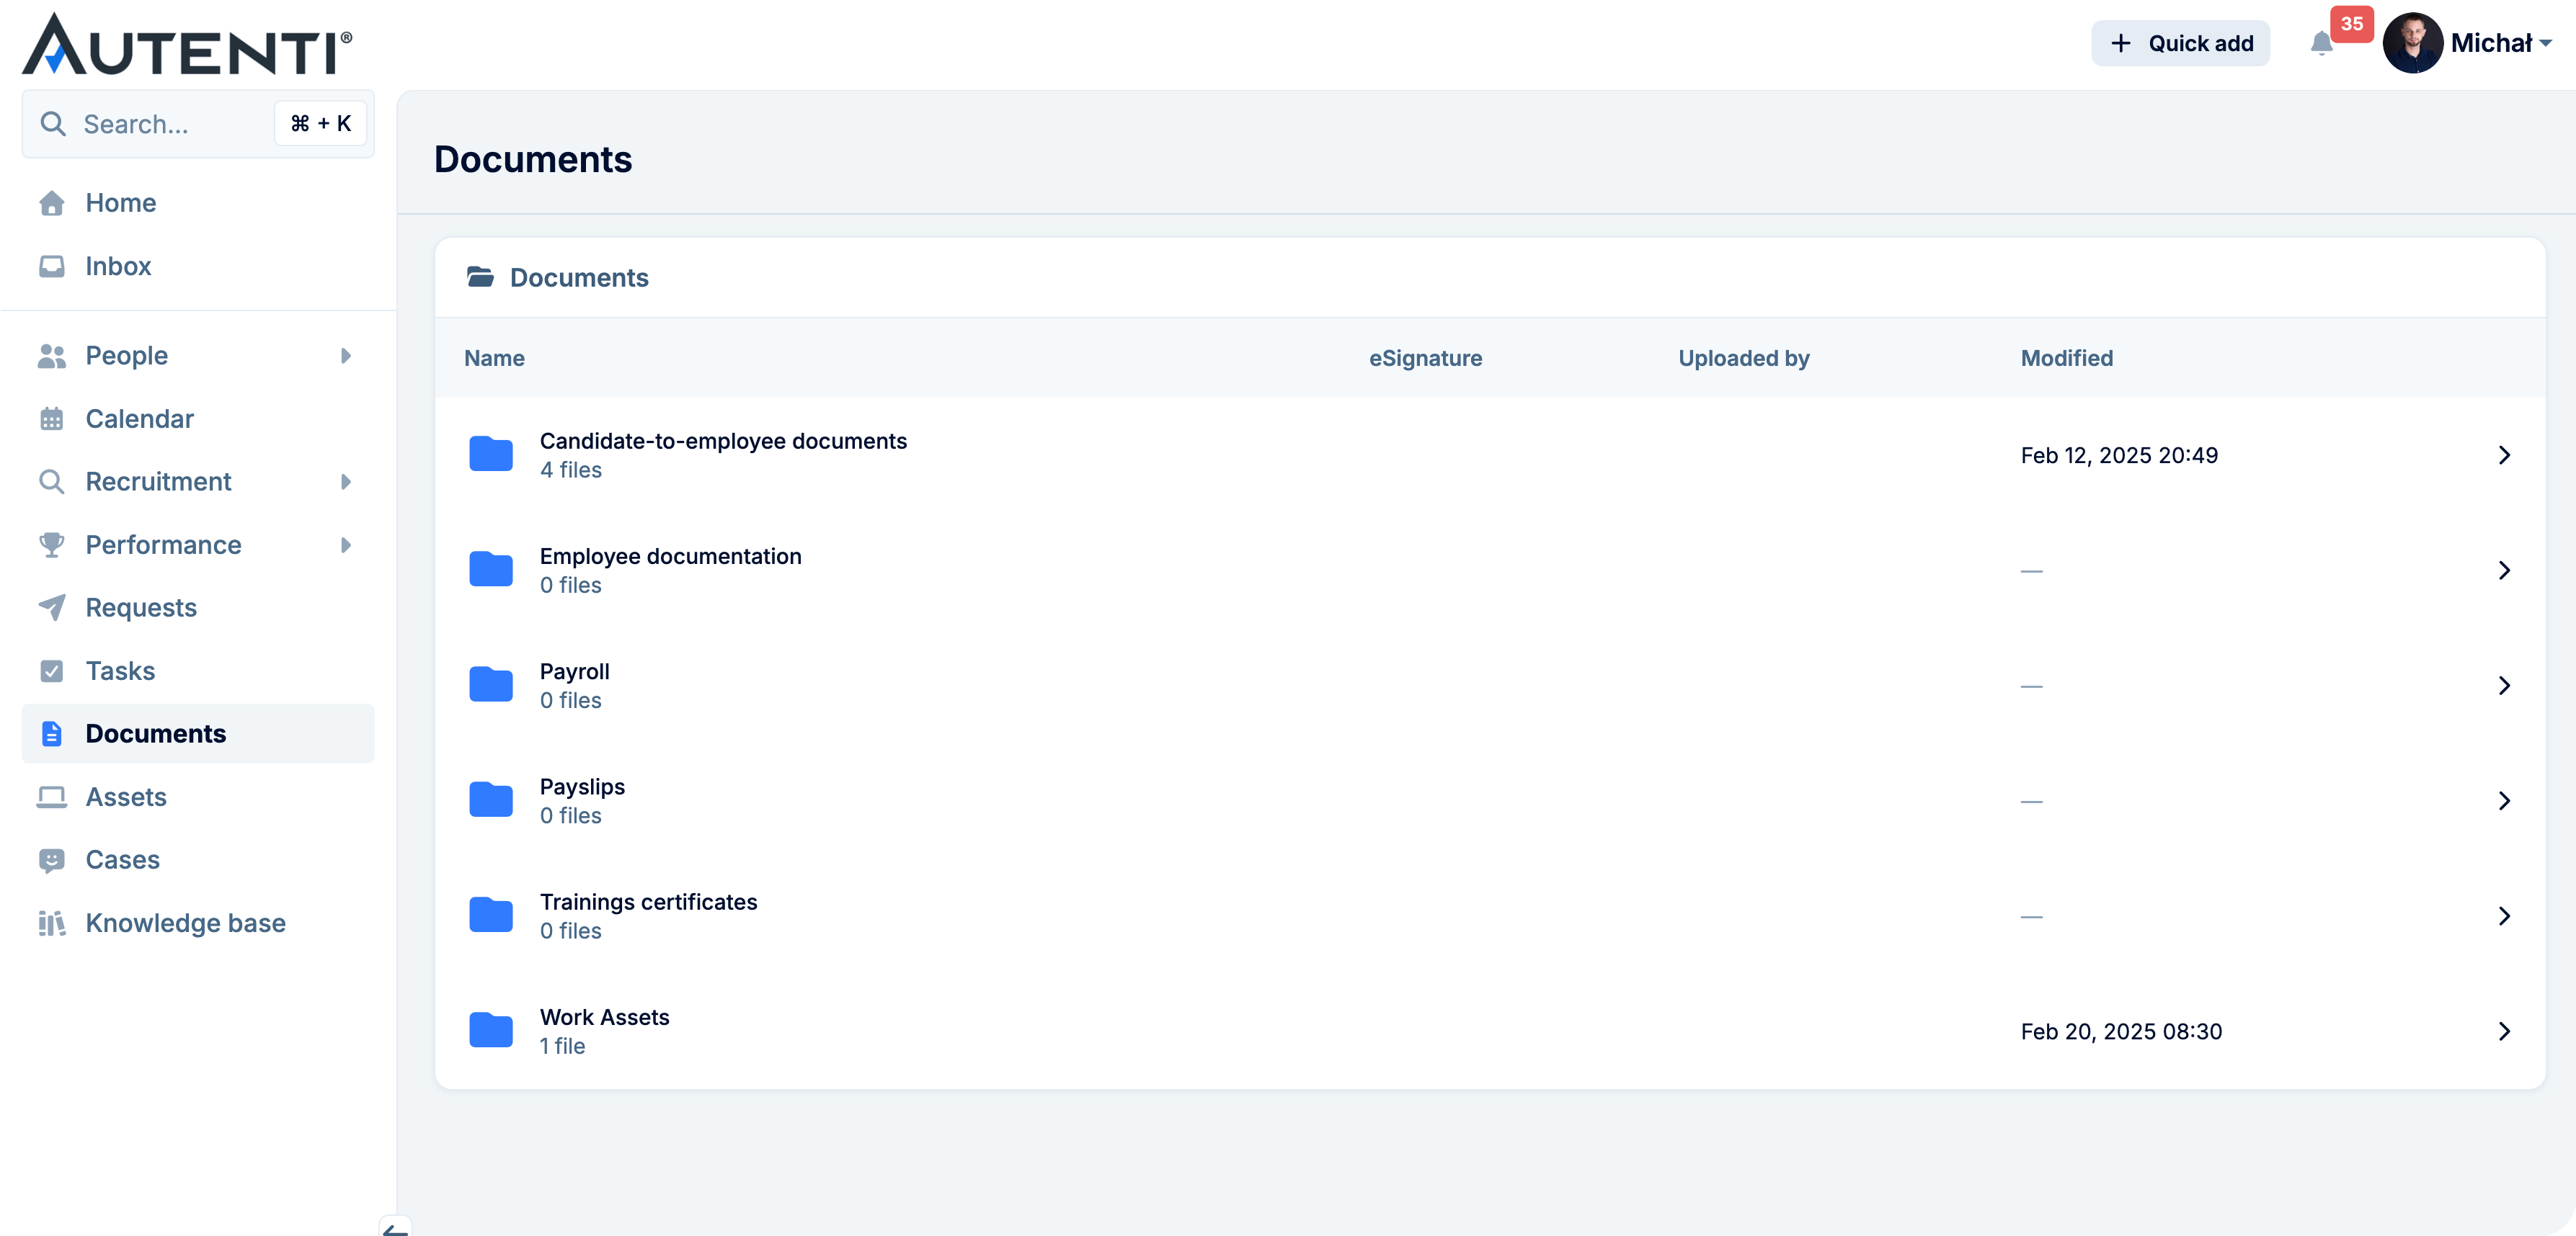Click chevron on Candidate-to-employee documents row
2576x1236 pixels.
pyautogui.click(x=2504, y=456)
